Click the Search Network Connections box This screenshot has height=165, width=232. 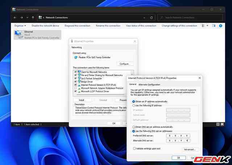[x=190, y=18]
